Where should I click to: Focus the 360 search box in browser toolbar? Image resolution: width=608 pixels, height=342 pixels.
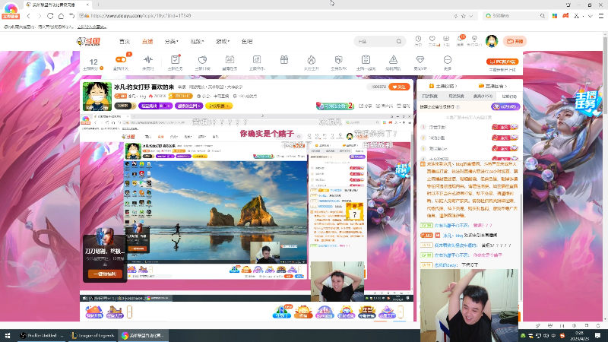[x=515, y=16]
